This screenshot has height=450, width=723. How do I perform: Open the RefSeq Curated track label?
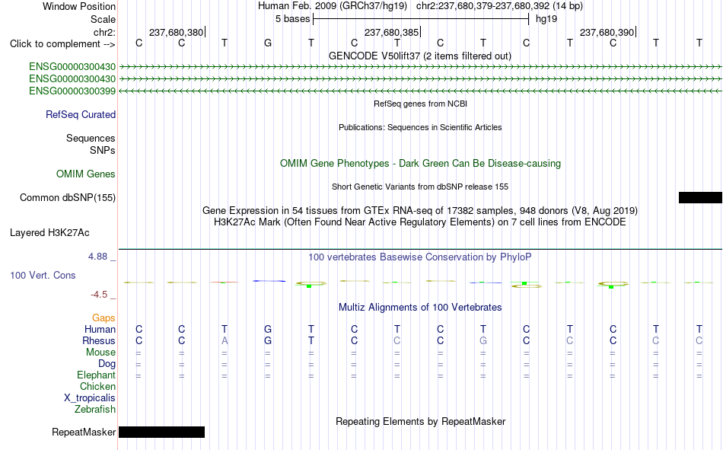81,114
